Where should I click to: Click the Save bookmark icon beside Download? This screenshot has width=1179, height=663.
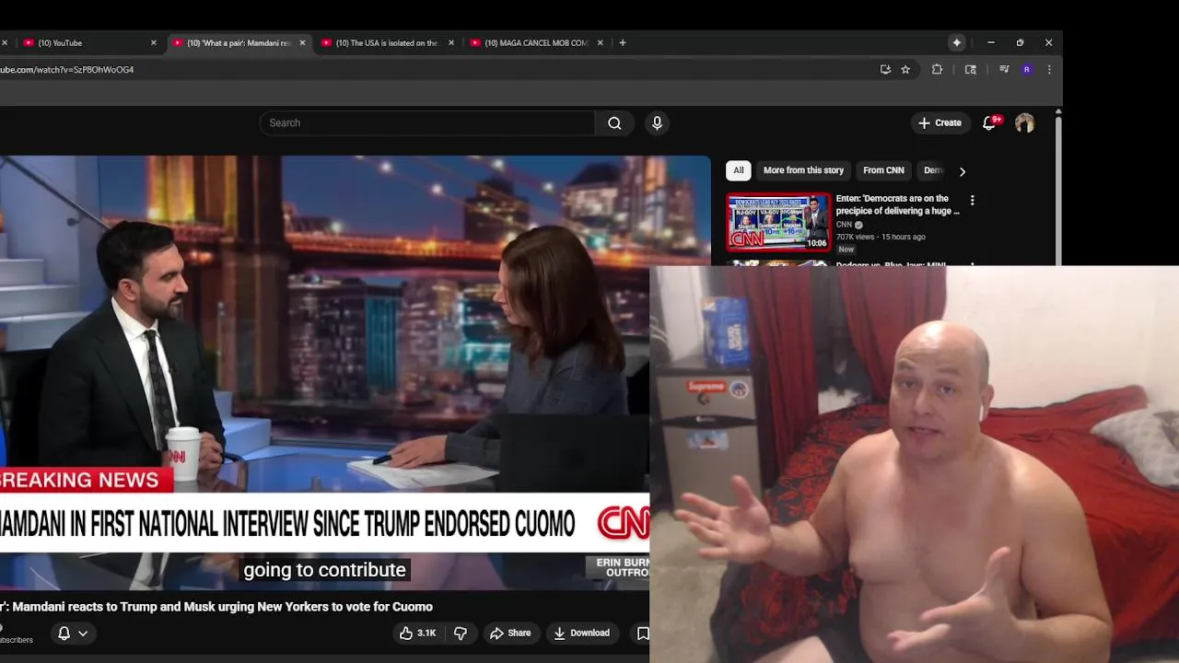pos(643,633)
